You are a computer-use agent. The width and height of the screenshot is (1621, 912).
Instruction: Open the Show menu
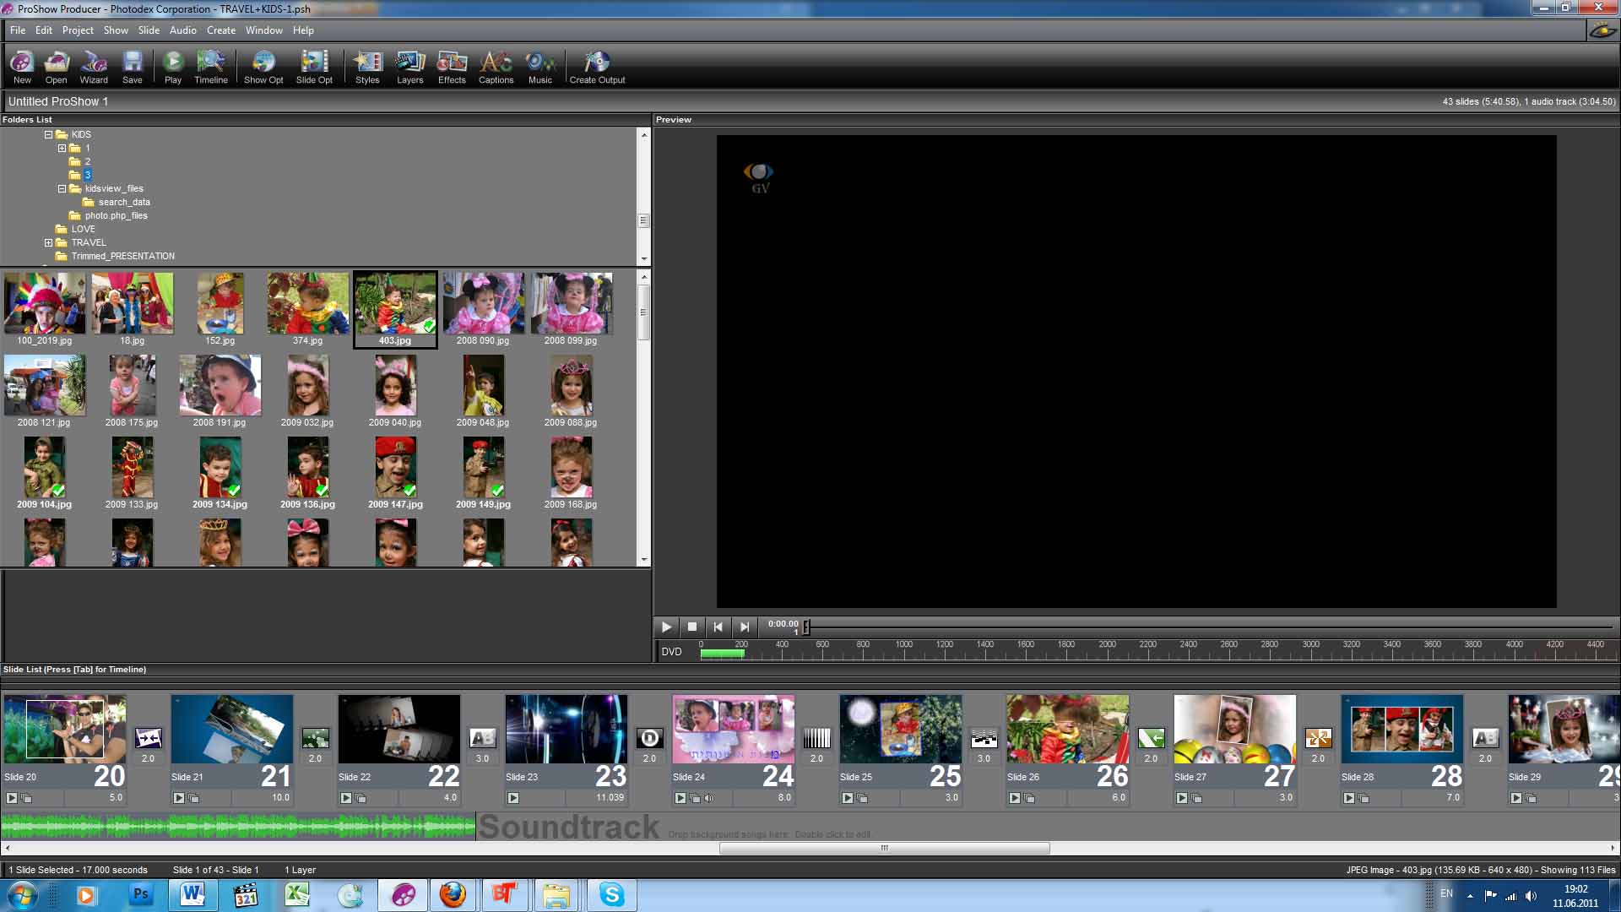tap(116, 30)
